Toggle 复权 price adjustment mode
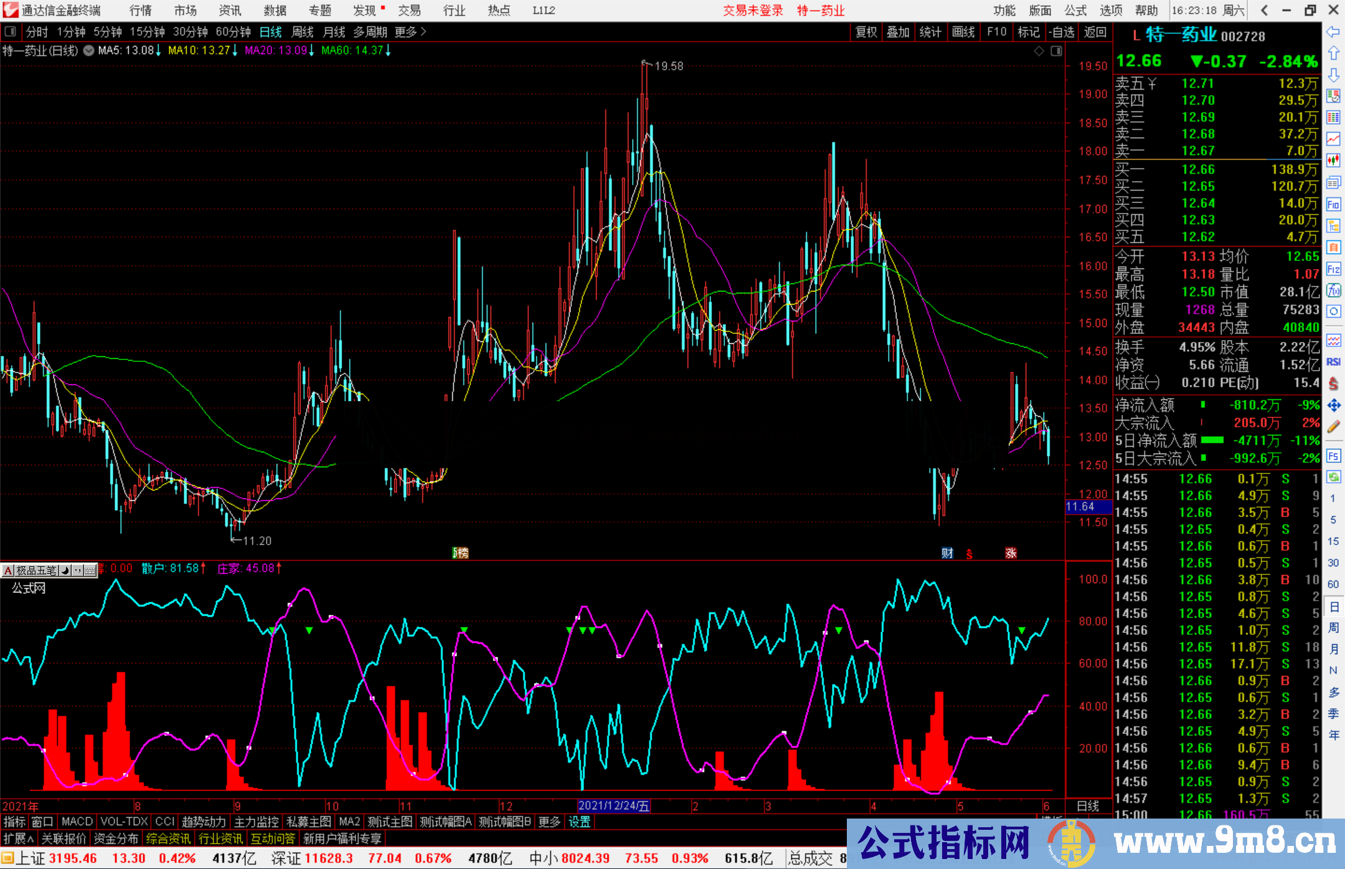The width and height of the screenshot is (1345, 869). pyautogui.click(x=867, y=32)
